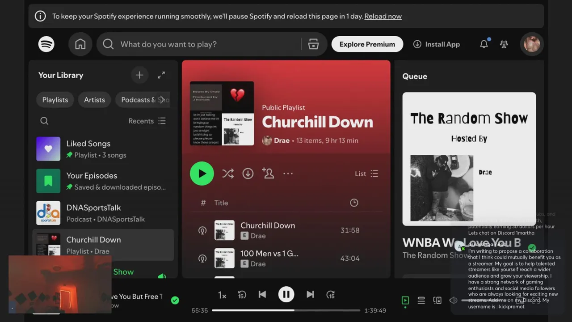Skip forward 15 seconds

point(331,295)
